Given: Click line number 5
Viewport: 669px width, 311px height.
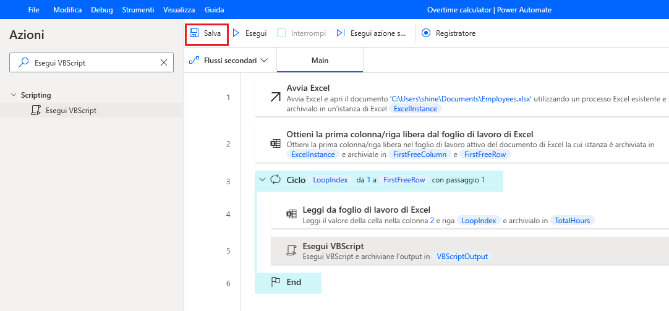Looking at the screenshot, I should pos(228,251).
